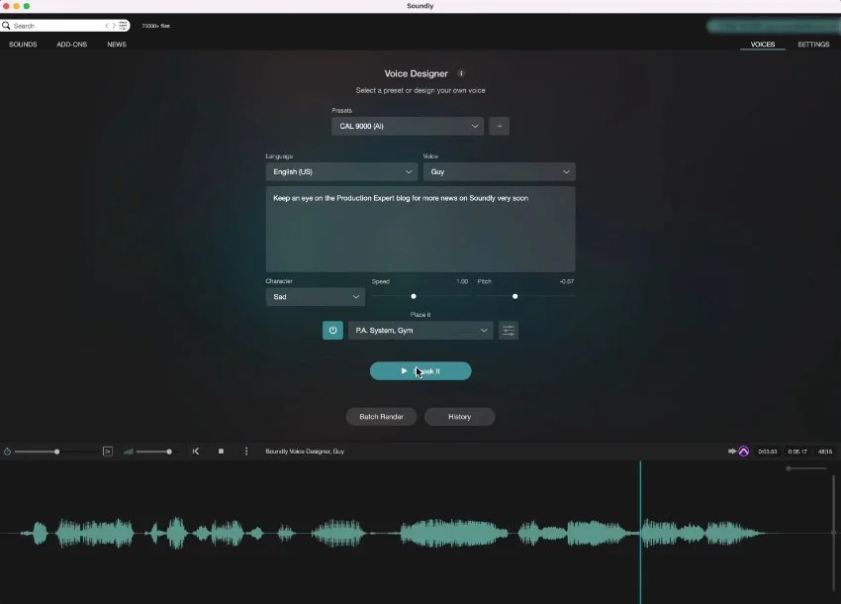Click the skip-to-start icon in transport bar
Viewport: 841px width, 604px height.
195,451
